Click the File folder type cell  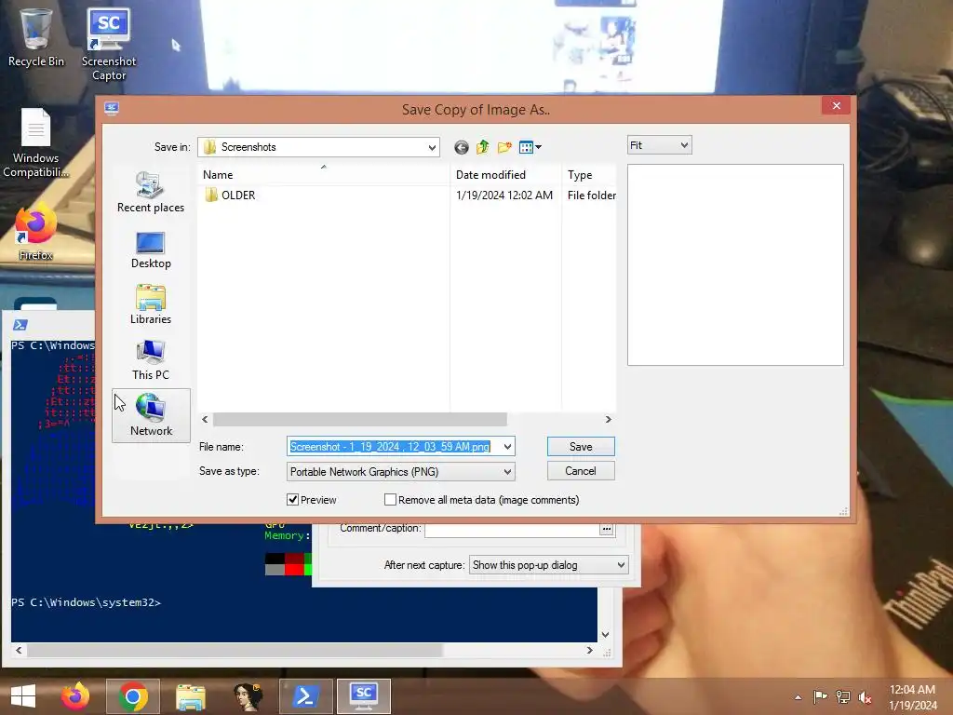(x=591, y=196)
